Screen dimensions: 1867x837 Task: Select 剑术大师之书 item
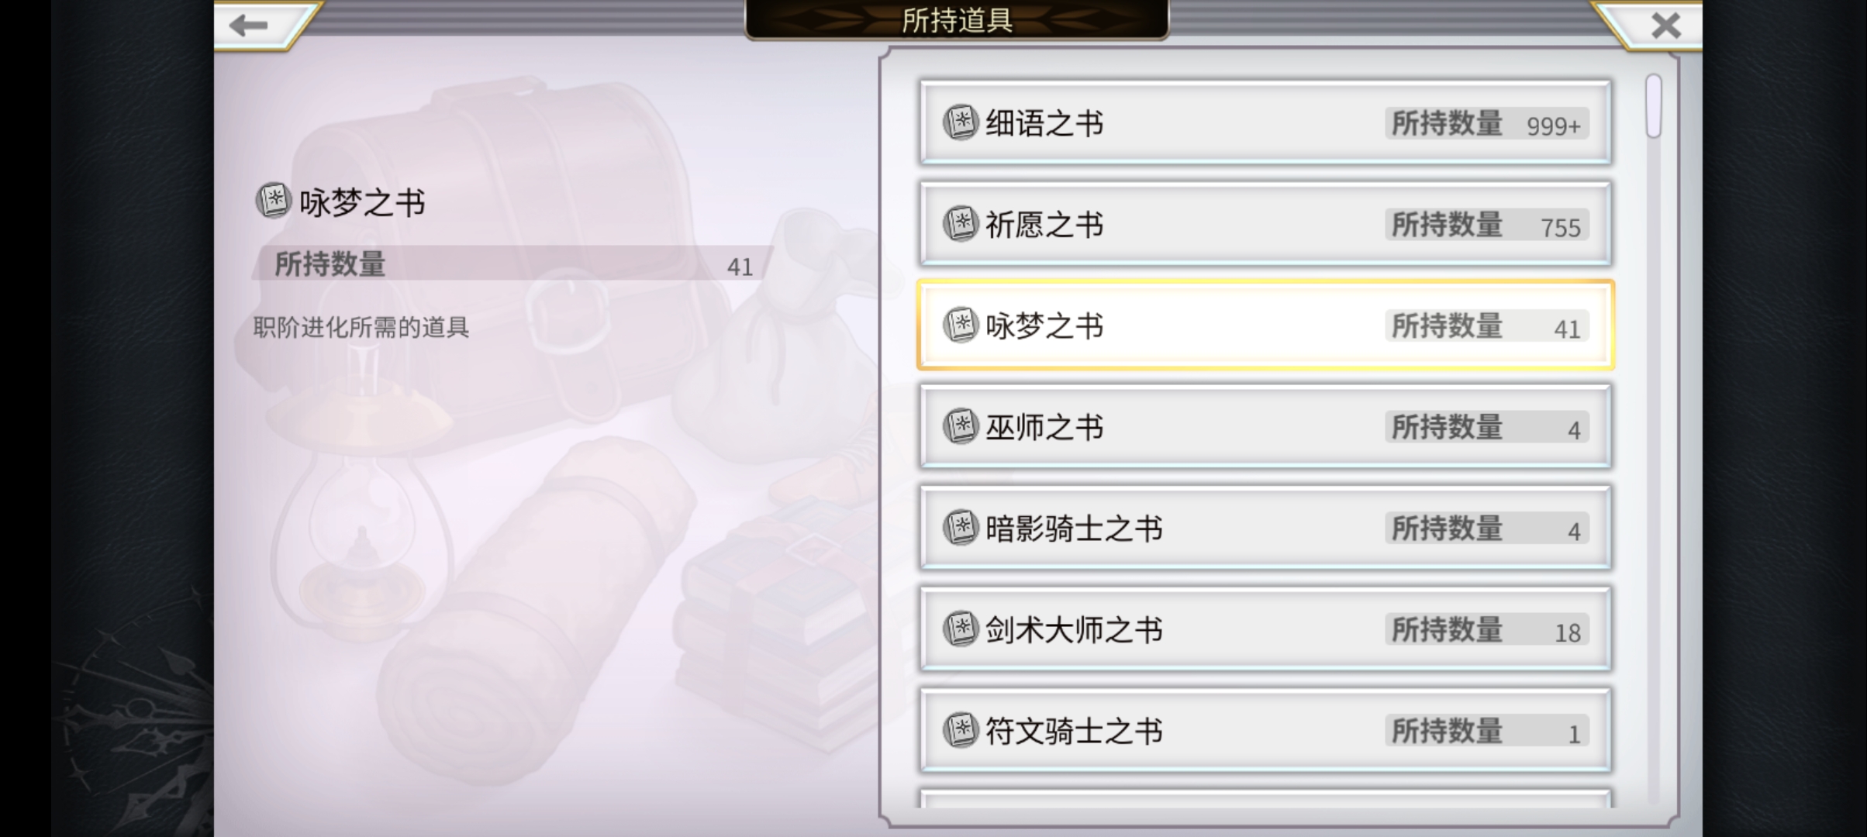(1265, 629)
